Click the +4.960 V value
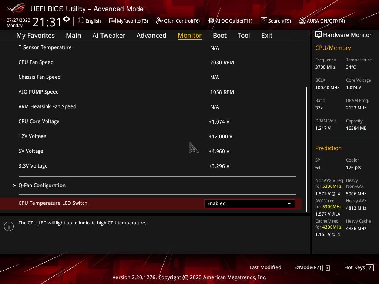This screenshot has width=379, height=284. (x=219, y=151)
